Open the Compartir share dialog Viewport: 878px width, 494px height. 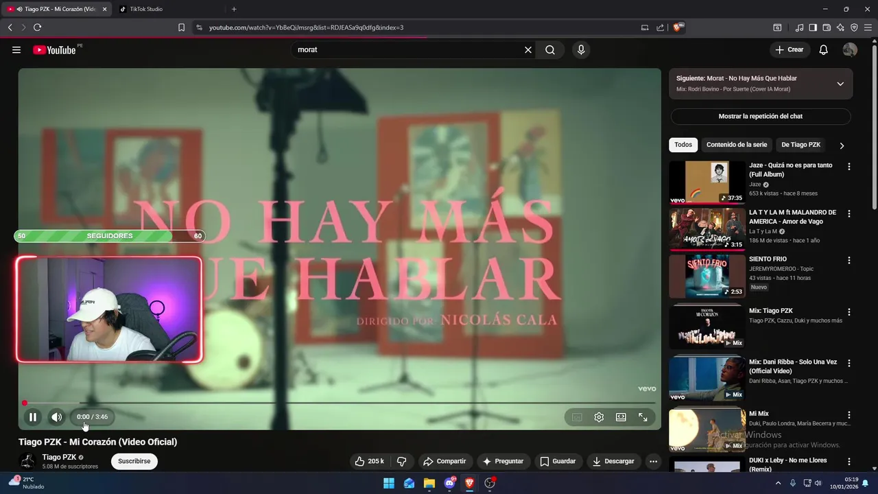[x=444, y=461]
